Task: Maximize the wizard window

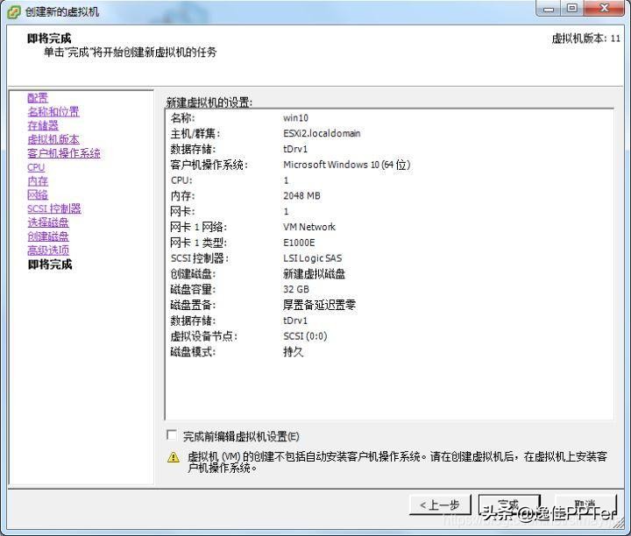Action: point(571,9)
